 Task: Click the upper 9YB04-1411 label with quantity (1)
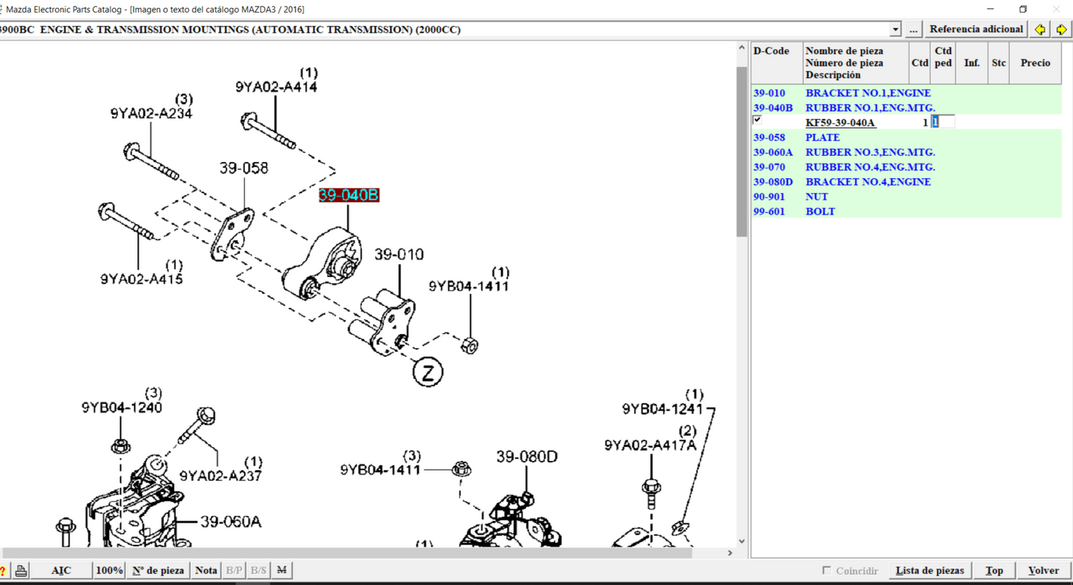(x=469, y=286)
